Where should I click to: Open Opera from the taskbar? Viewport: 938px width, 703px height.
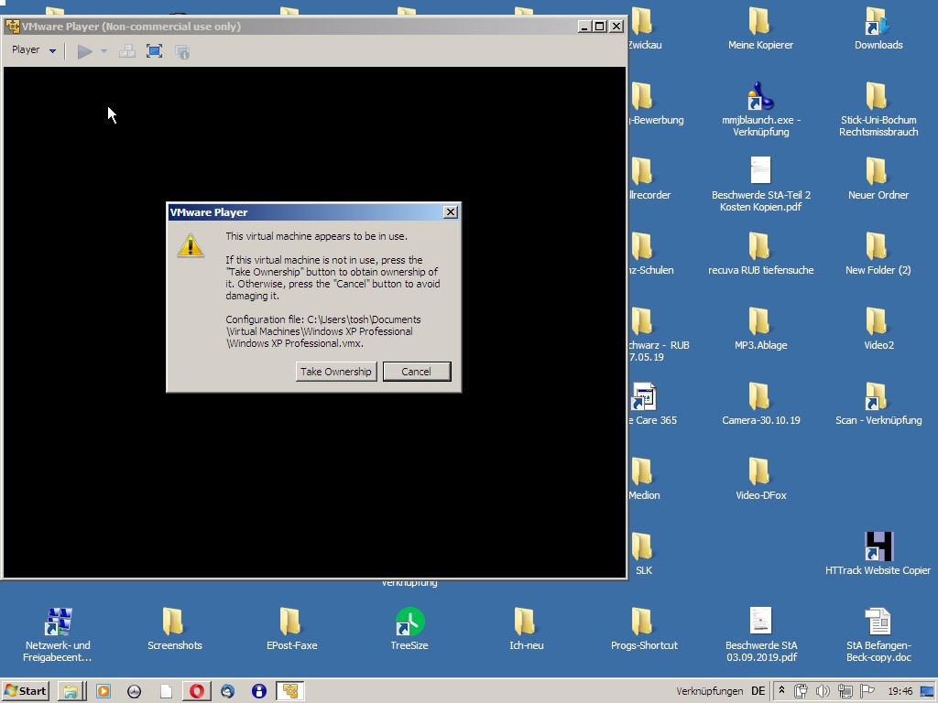point(196,691)
